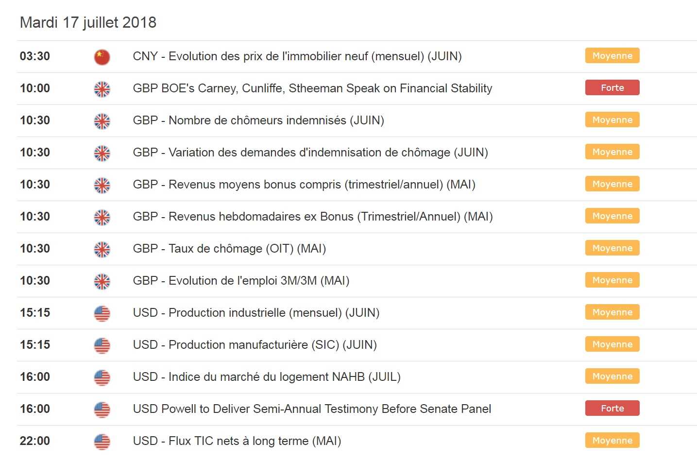The height and width of the screenshot is (461, 697).
Task: Click UK flag for Evolution de l'emploi 3M/3M
Action: (x=102, y=281)
